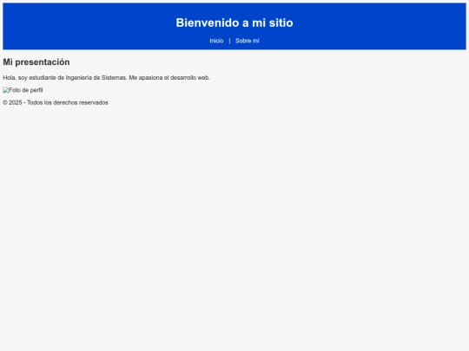Click the © 2025 Todos los derechos reservados footer
Screen dimensions: 469x351
(x=56, y=102)
